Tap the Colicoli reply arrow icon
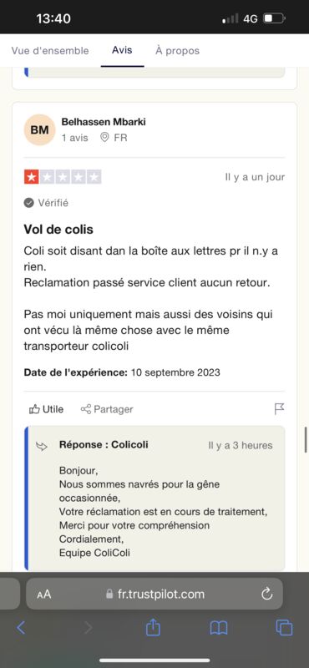309x668 pixels. pyautogui.click(x=42, y=447)
